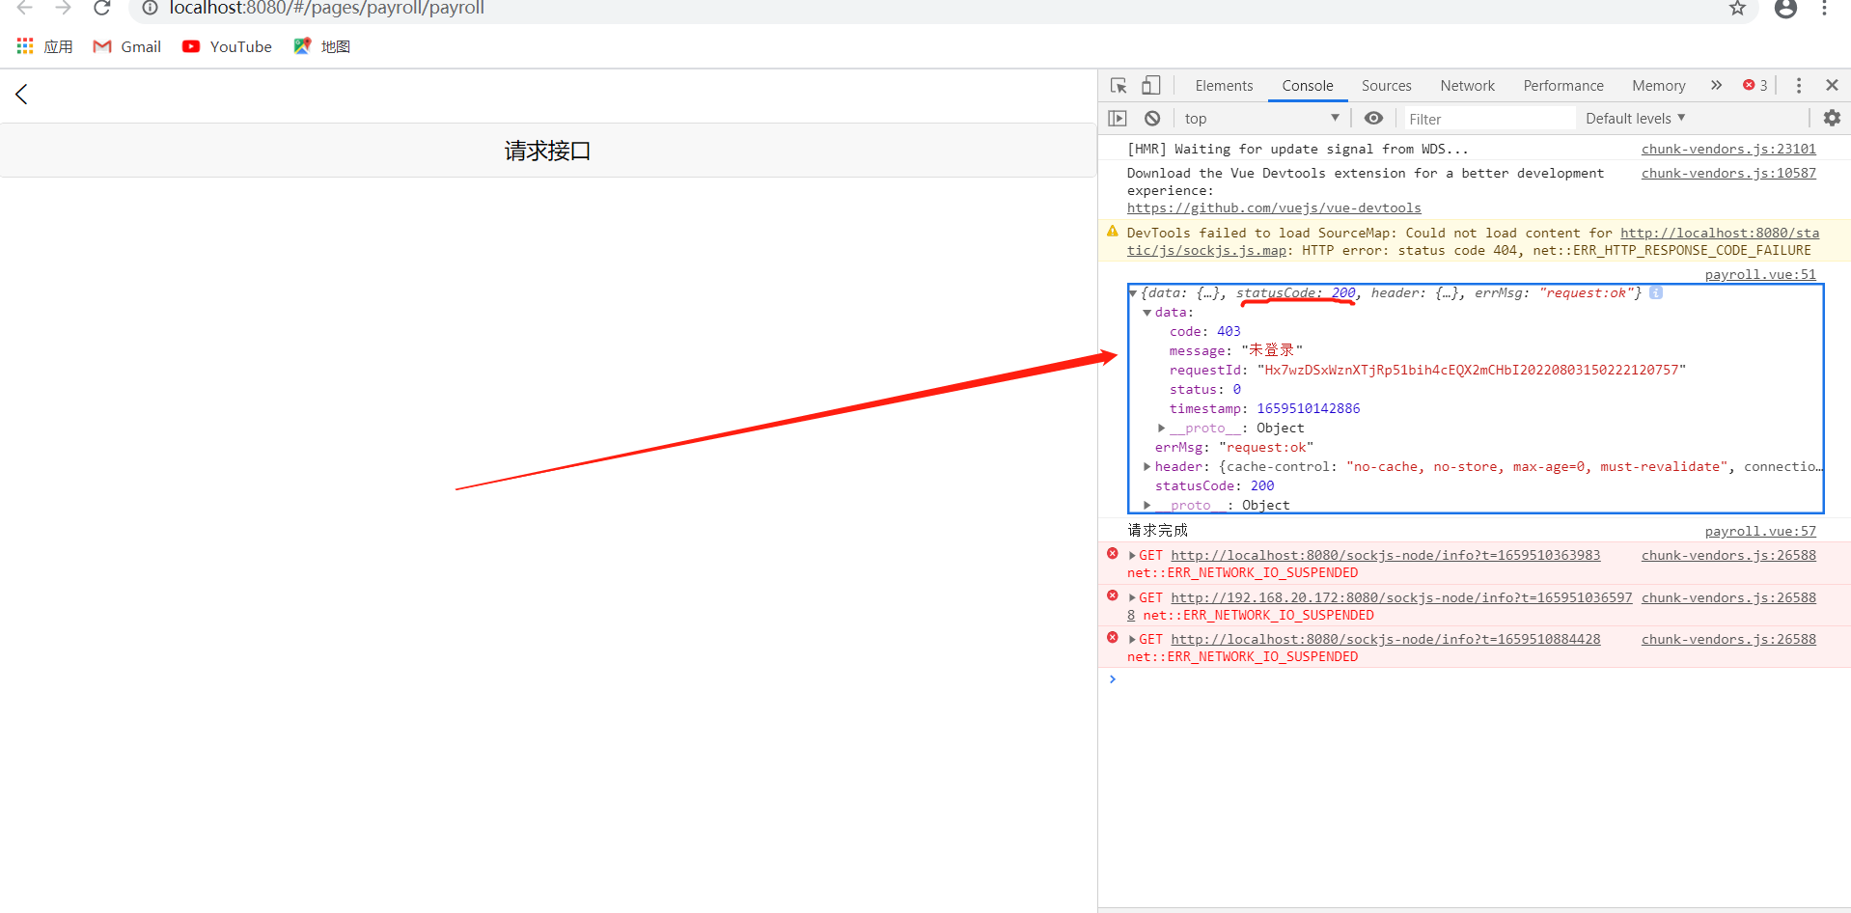The width and height of the screenshot is (1851, 913).
Task: Open console settings gear icon
Action: pyautogui.click(x=1832, y=118)
